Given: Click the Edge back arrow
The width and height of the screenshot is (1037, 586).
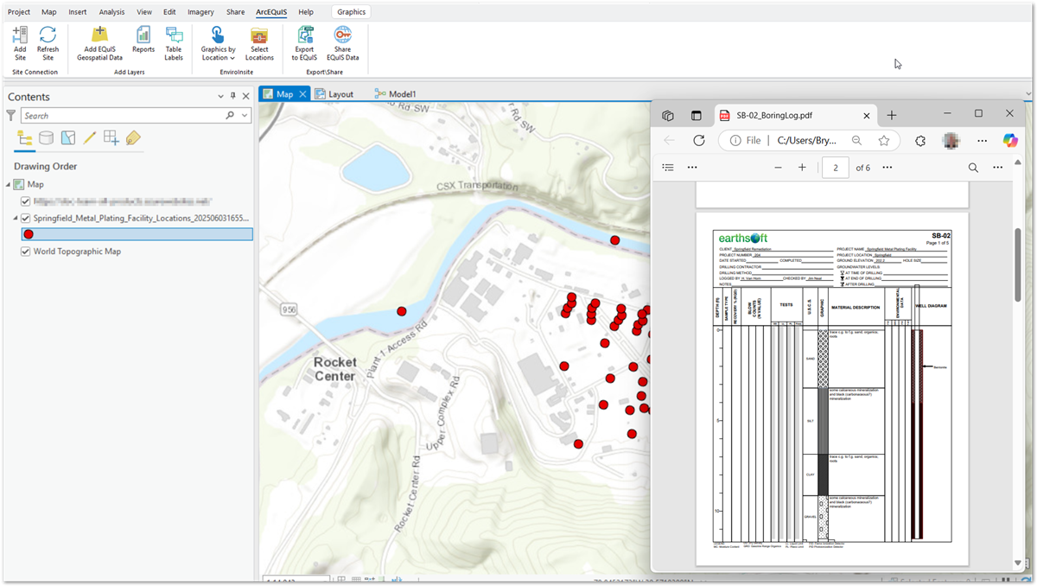Looking at the screenshot, I should [x=669, y=140].
